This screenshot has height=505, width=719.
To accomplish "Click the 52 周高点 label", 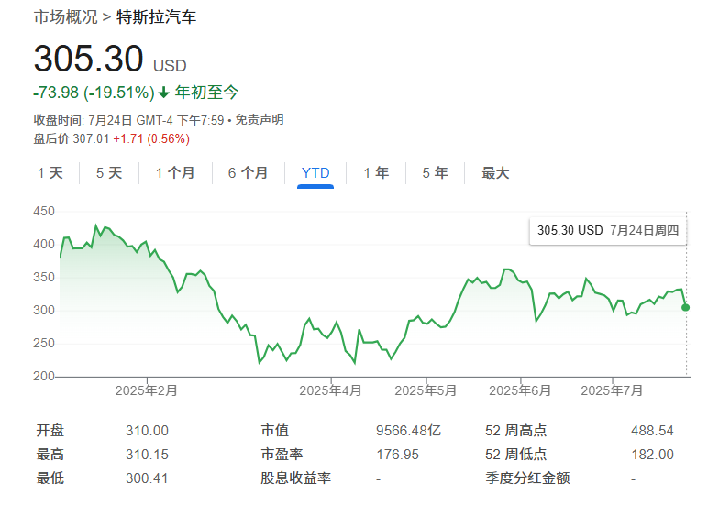I will click(515, 431).
